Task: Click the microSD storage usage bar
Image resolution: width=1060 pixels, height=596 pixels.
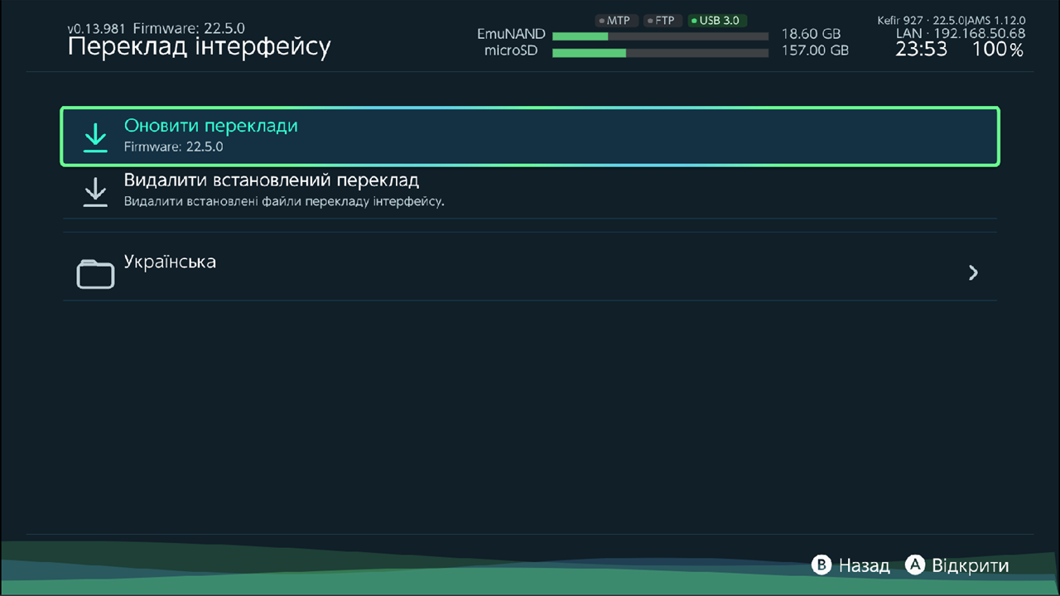Action: (x=660, y=53)
